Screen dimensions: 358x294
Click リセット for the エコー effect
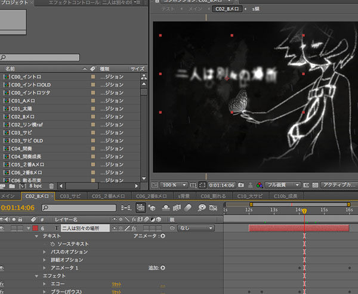tap(116, 284)
